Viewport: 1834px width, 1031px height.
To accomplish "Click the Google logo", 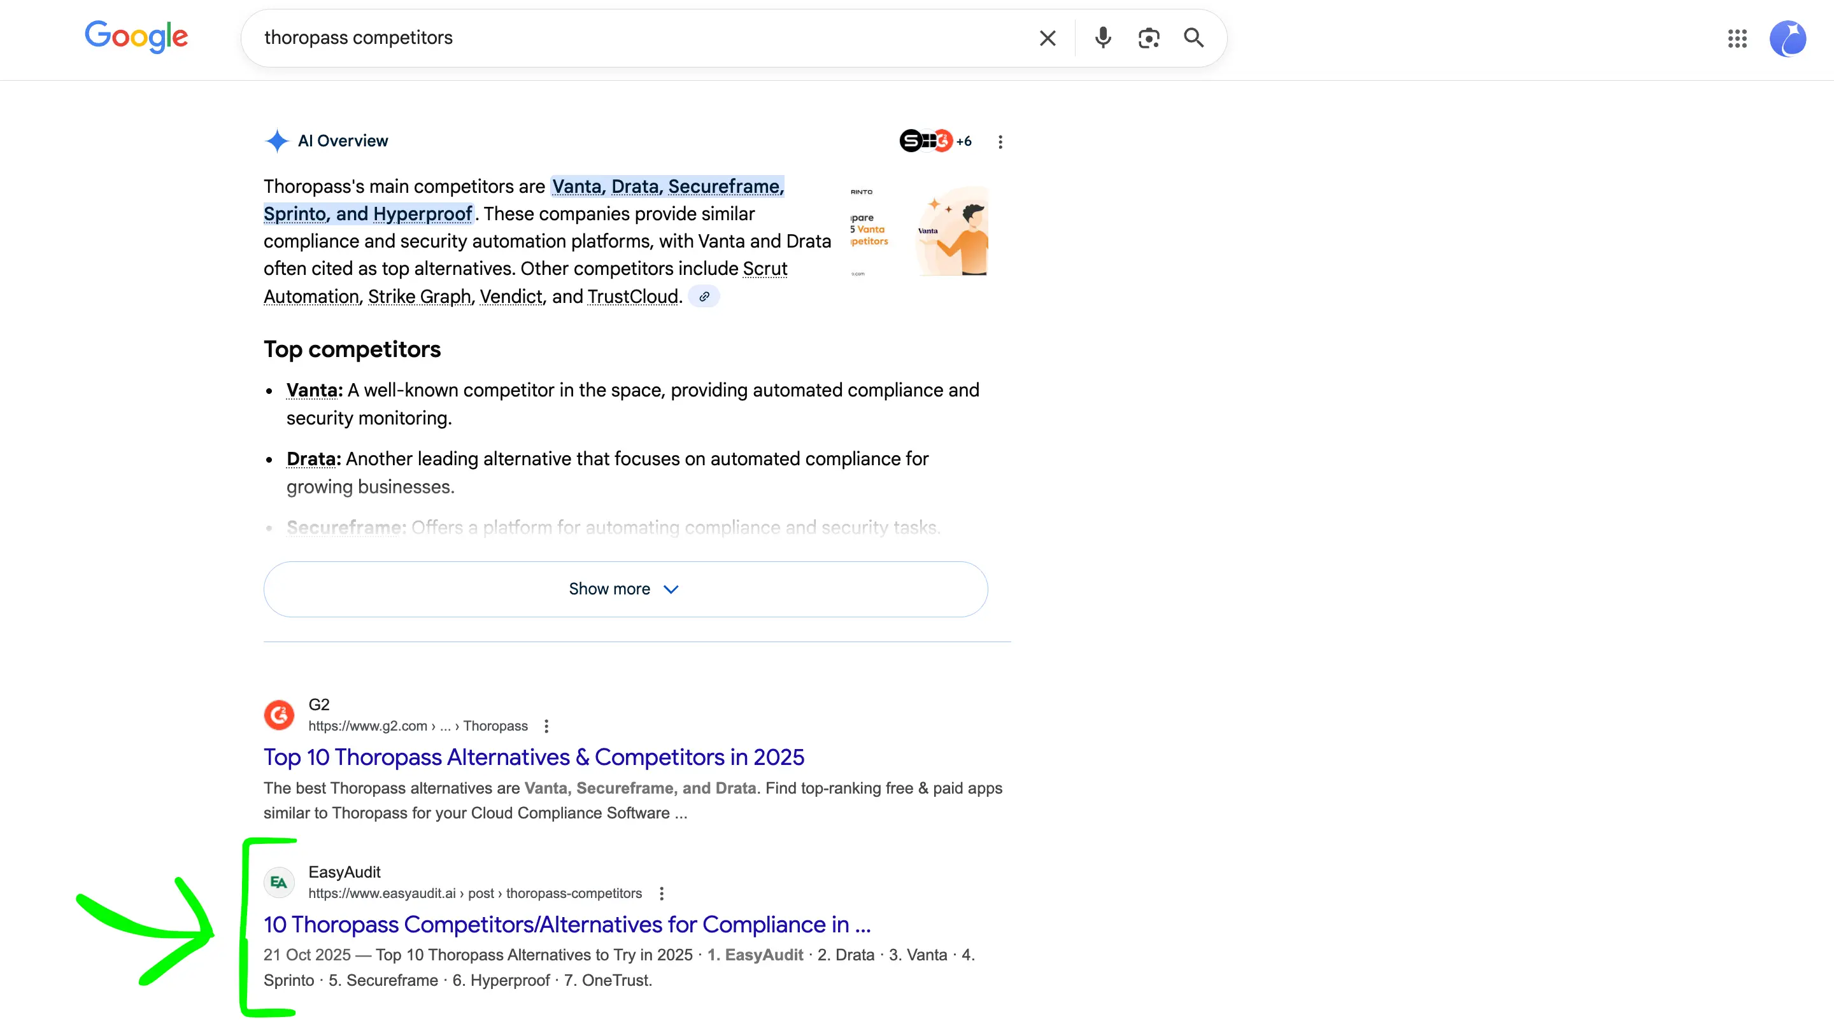I will 136,37.
